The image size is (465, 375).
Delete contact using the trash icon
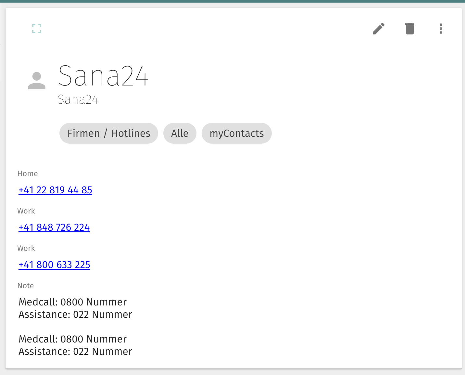[409, 29]
